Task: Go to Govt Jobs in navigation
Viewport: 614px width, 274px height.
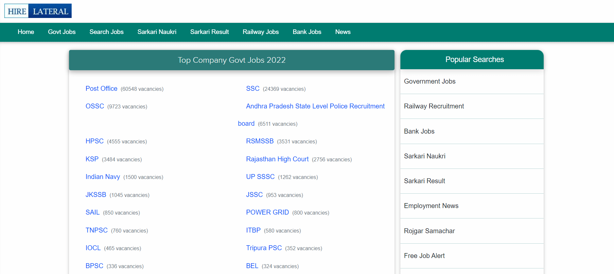Action: coord(62,32)
